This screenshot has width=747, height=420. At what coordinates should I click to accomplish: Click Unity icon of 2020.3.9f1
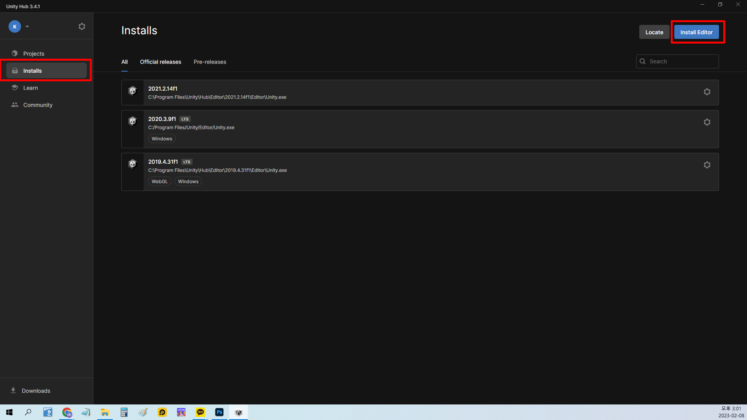click(x=133, y=121)
